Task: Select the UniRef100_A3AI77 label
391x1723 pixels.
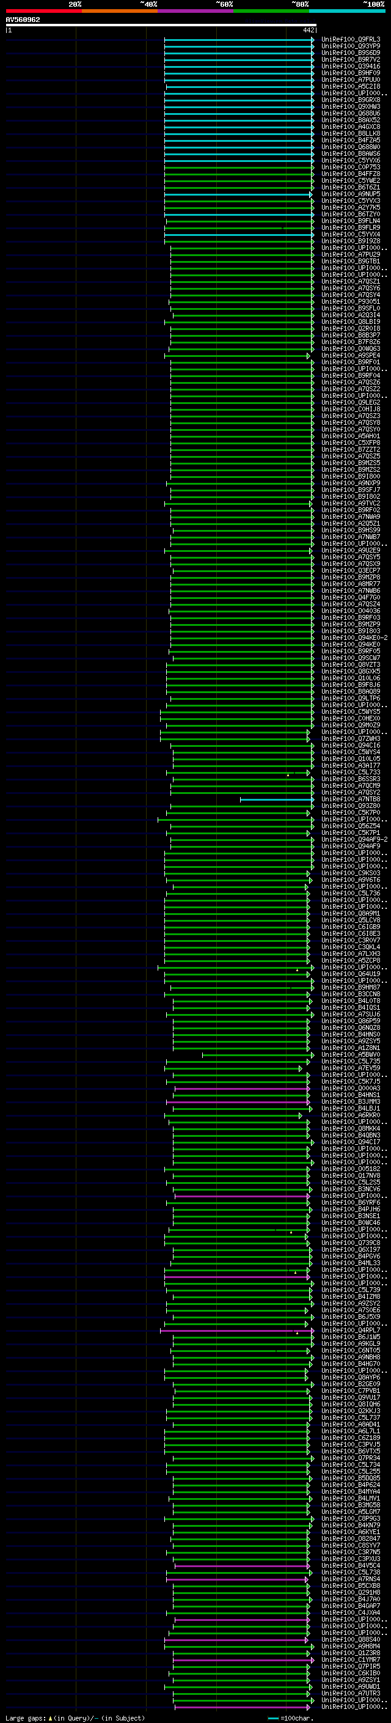Action: pyautogui.click(x=351, y=765)
